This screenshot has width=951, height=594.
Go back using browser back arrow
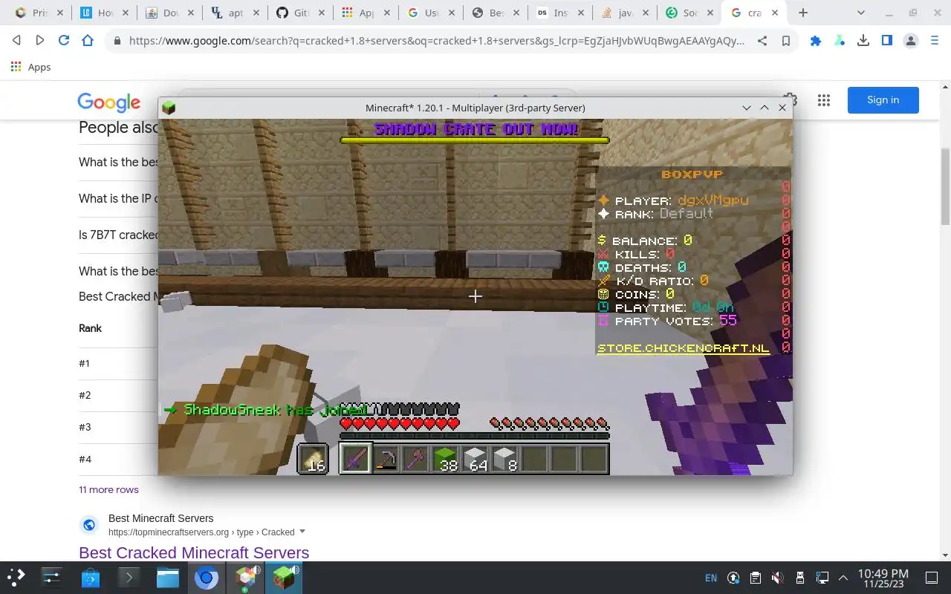(x=16, y=41)
